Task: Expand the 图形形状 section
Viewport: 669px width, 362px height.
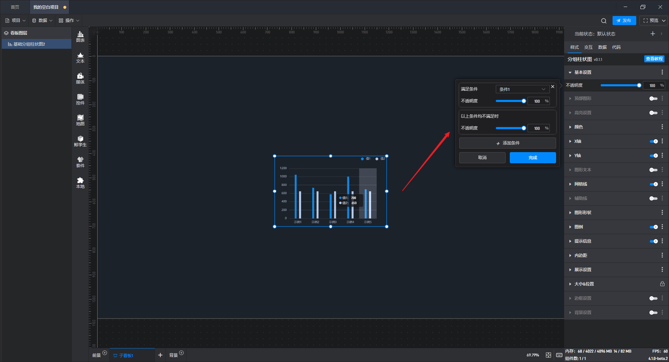Action: coord(570,213)
